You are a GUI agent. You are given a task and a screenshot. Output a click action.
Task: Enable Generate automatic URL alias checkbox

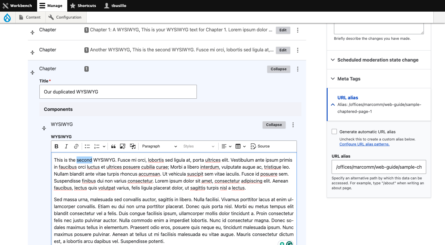pos(334,131)
